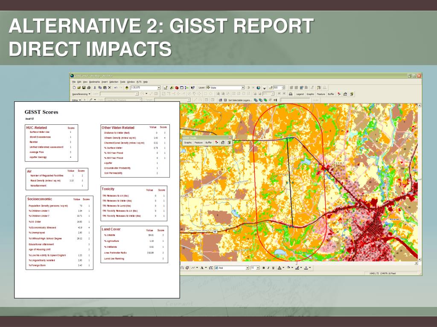Open the fill color dropdown arrow

pos(292,268)
